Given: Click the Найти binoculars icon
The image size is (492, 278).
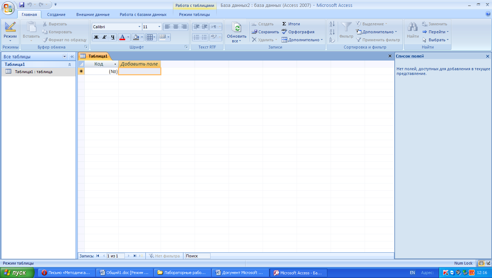Looking at the screenshot, I should [413, 27].
